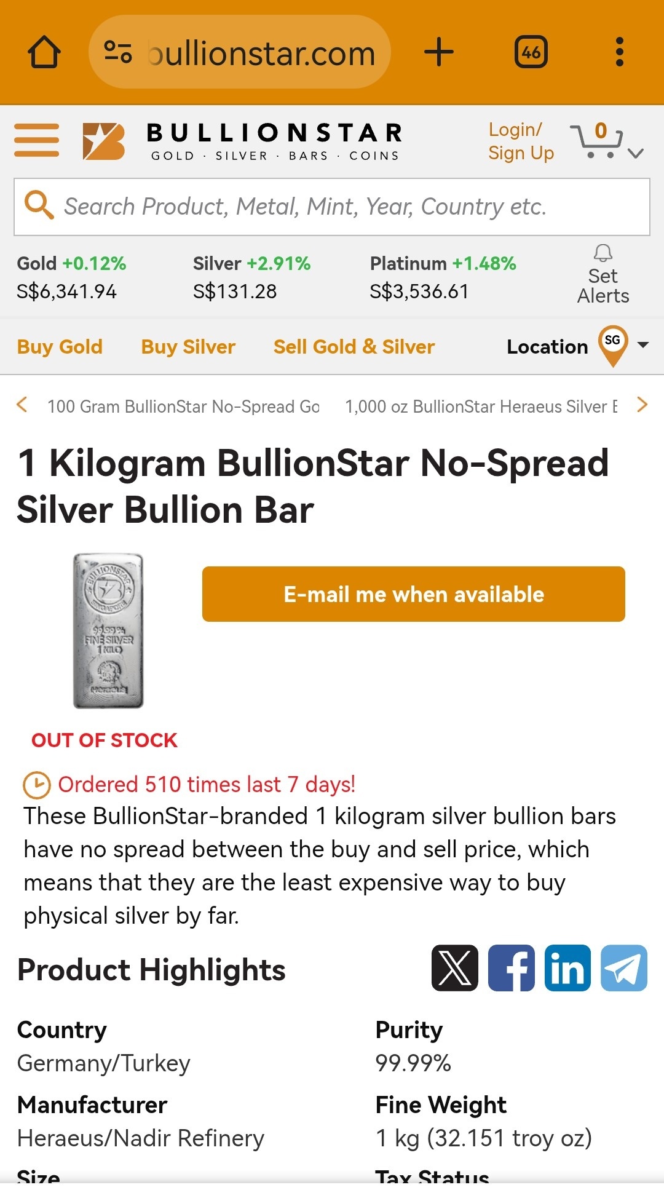Share the product on X
Screen dimensions: 664x1190
coord(455,968)
